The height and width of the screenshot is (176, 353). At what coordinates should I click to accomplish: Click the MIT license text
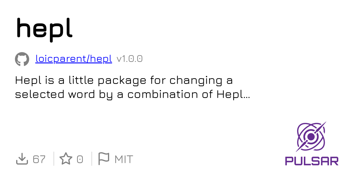coord(124,159)
